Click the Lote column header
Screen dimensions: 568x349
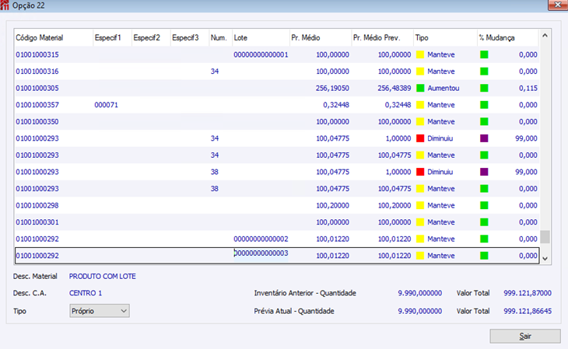point(261,37)
